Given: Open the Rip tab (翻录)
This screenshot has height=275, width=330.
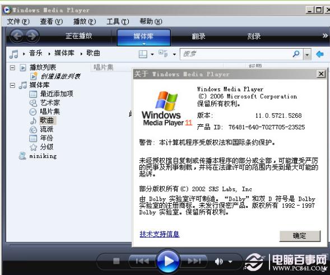Looking at the screenshot, I should [x=198, y=36].
